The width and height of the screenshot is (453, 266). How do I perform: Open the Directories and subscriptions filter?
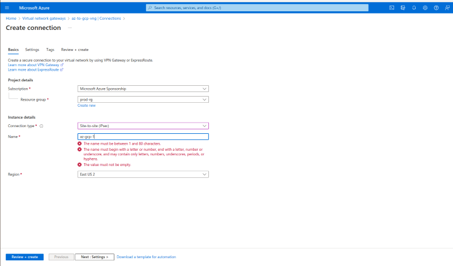(x=403, y=8)
